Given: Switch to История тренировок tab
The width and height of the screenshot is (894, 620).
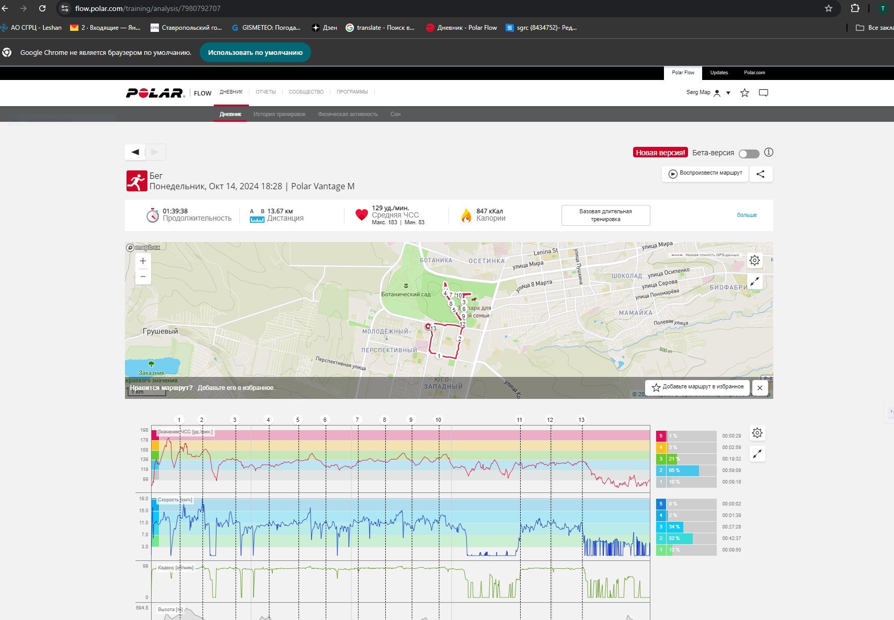Looking at the screenshot, I should [x=280, y=114].
